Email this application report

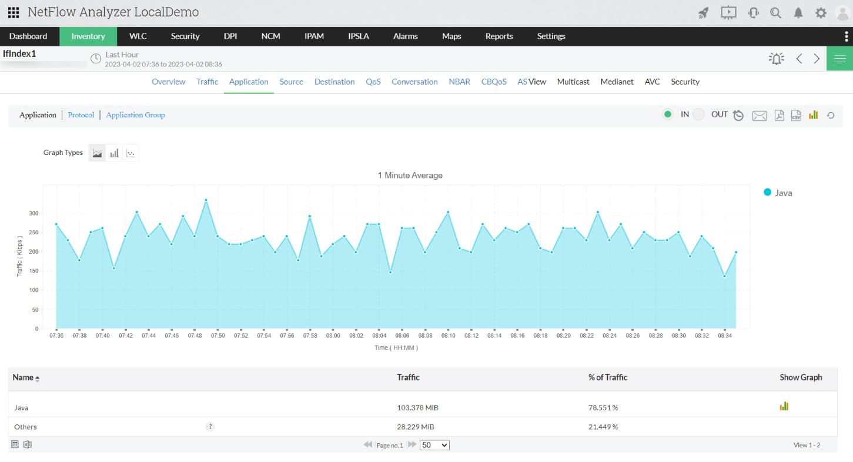pos(759,115)
